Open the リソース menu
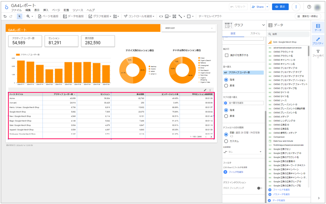 (x=78, y=10)
